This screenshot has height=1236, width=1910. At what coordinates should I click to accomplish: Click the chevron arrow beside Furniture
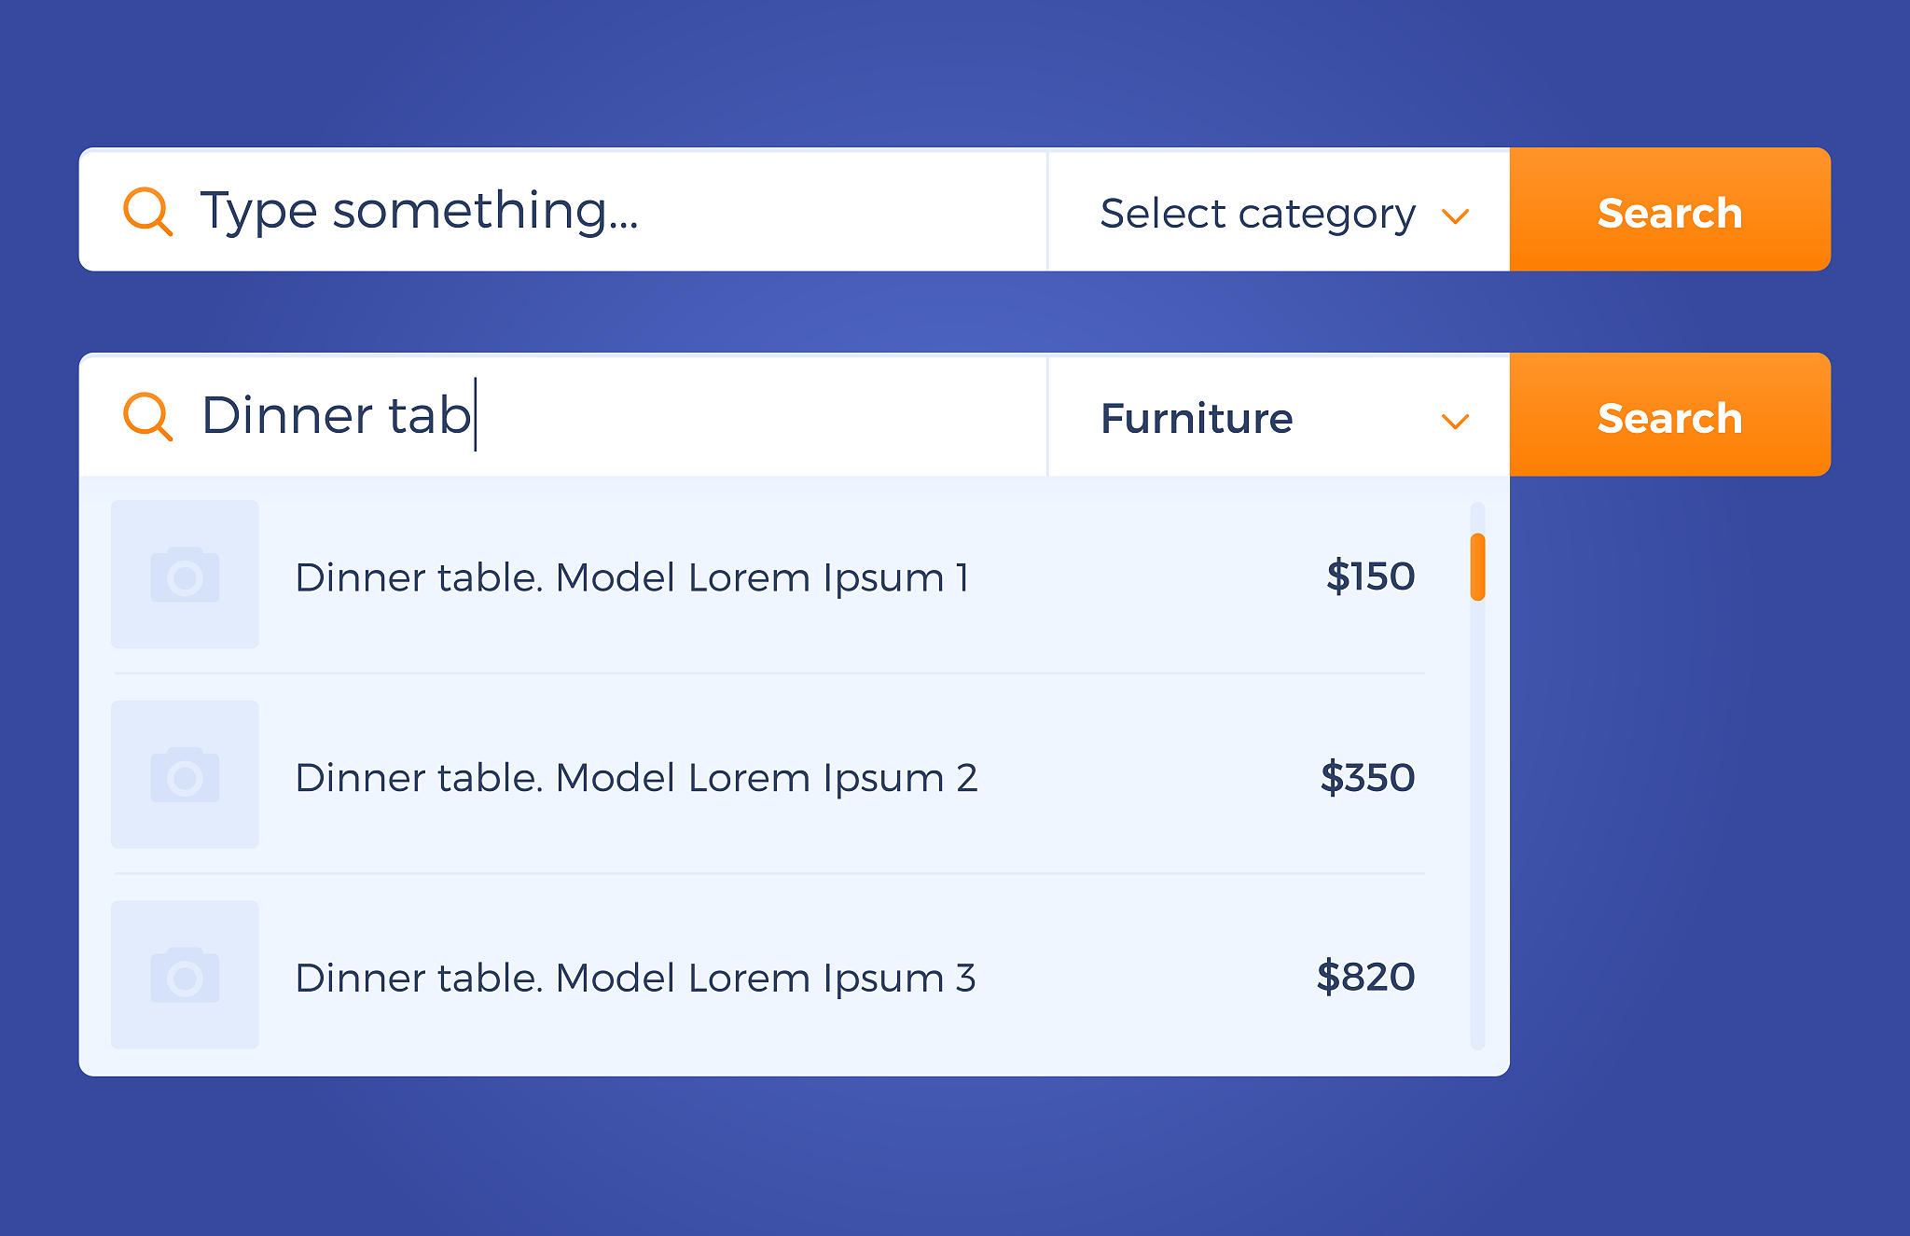click(1455, 422)
